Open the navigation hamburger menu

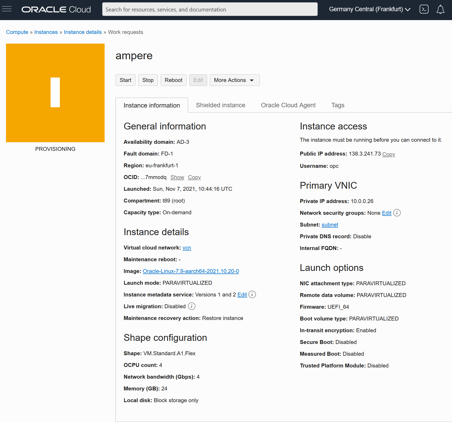7,9
